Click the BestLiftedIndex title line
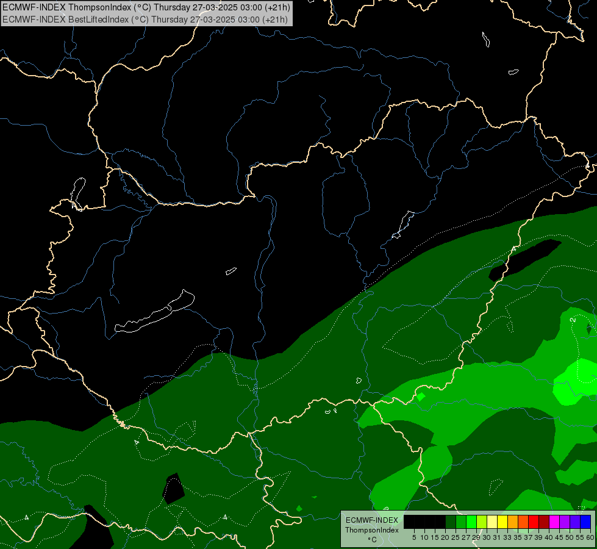 coord(145,20)
